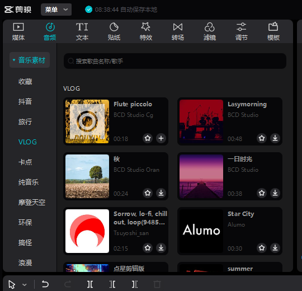The image size is (302, 291).
Task: Select the 环保 music category
Action: [x=25, y=222]
